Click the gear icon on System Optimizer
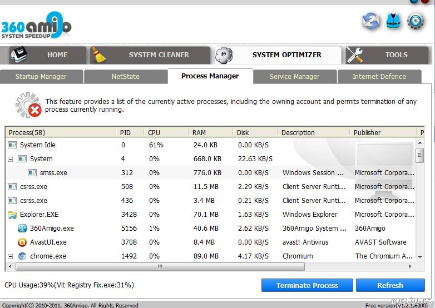This screenshot has height=308, width=435. click(224, 55)
